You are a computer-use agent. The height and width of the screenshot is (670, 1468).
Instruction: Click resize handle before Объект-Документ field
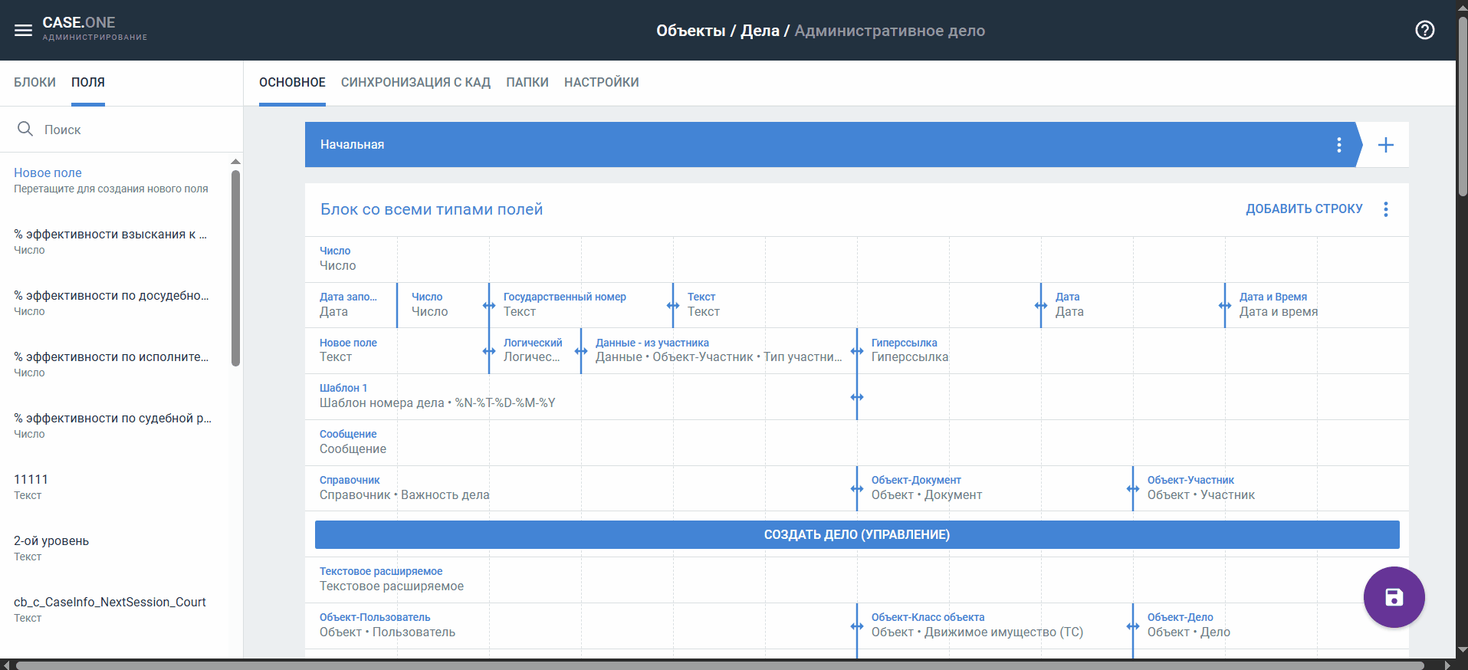857,489
